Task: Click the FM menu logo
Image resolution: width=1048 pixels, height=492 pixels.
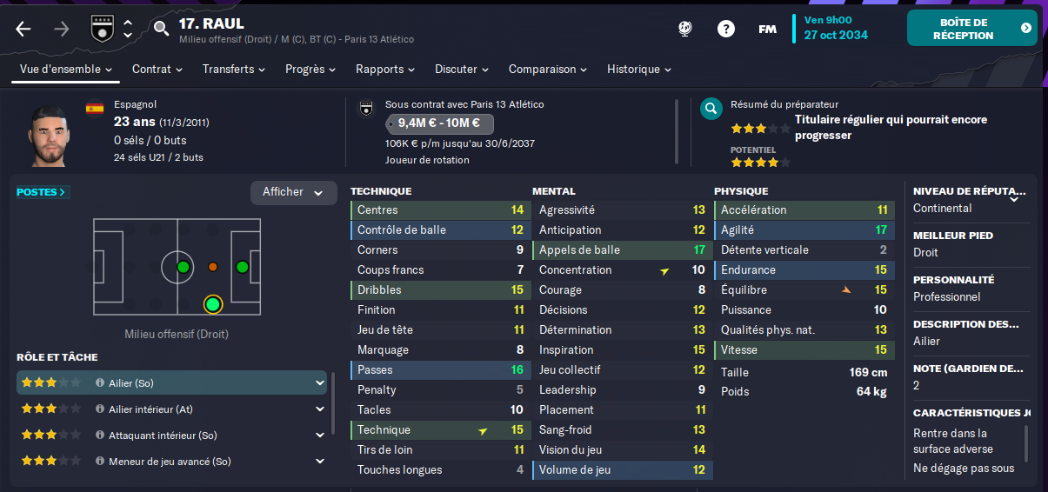Action: click(767, 29)
